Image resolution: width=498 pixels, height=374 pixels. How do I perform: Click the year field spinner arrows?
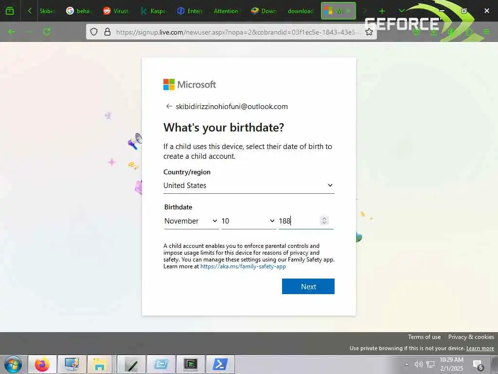[324, 221]
